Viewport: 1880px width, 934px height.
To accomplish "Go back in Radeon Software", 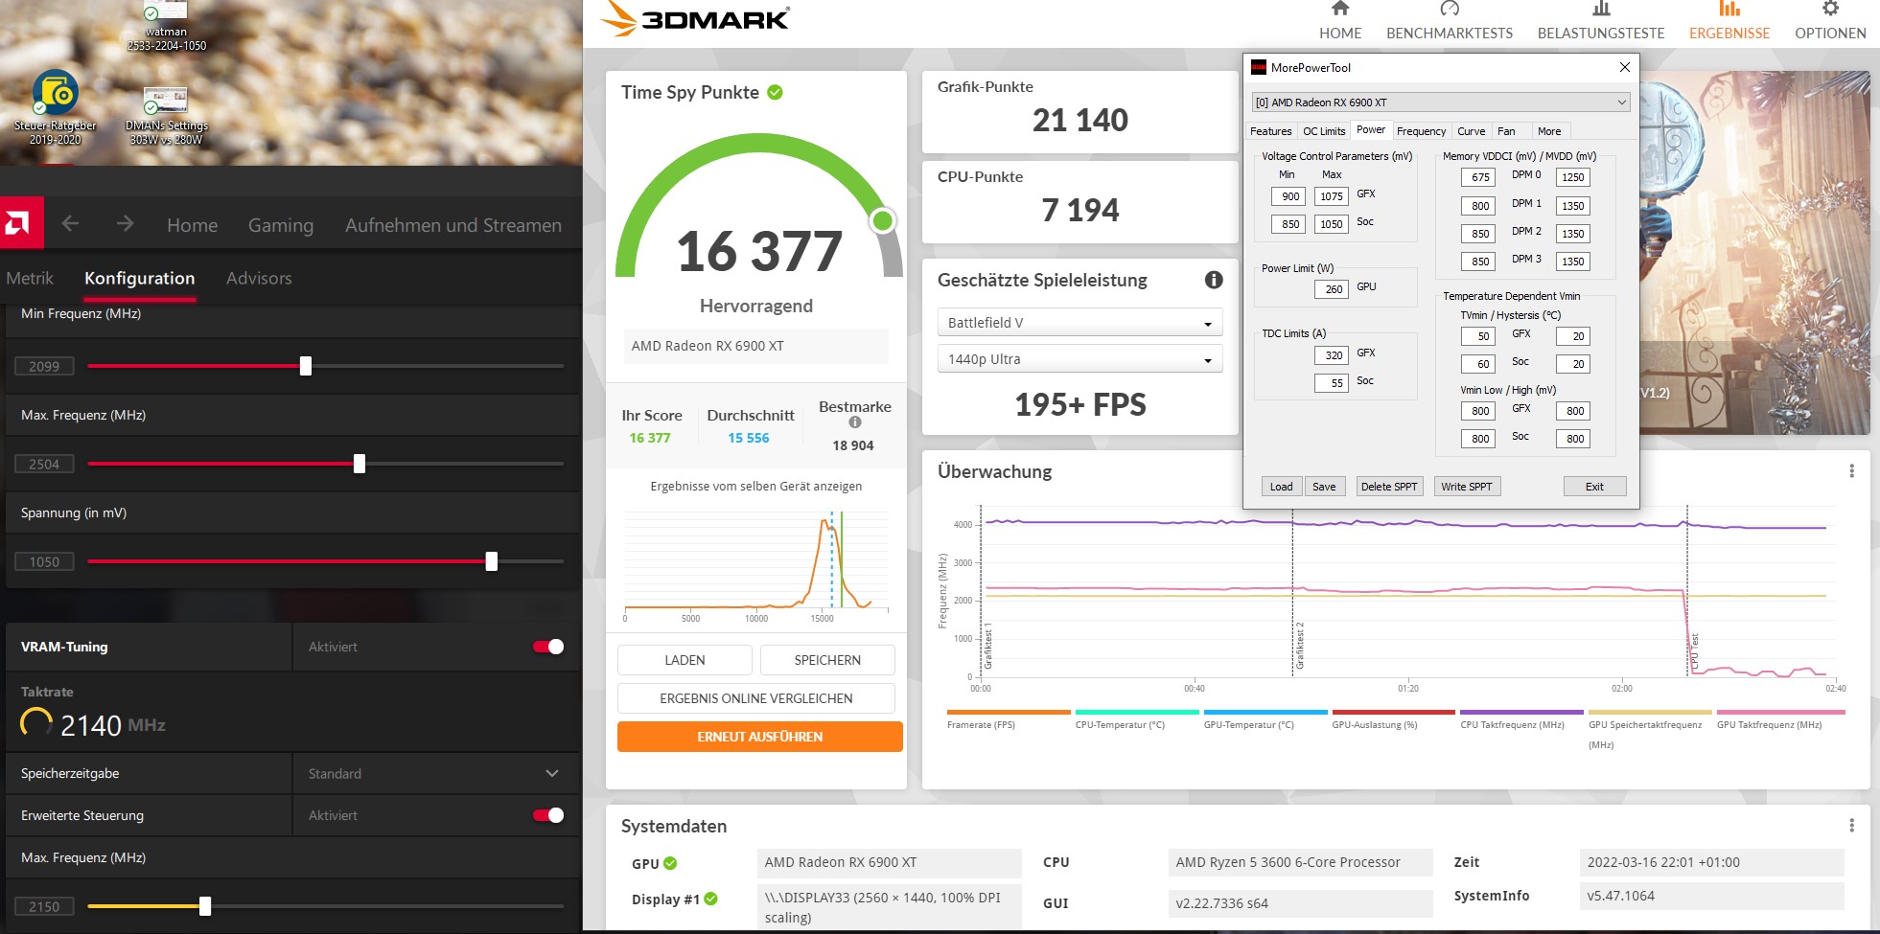I will click(x=70, y=223).
